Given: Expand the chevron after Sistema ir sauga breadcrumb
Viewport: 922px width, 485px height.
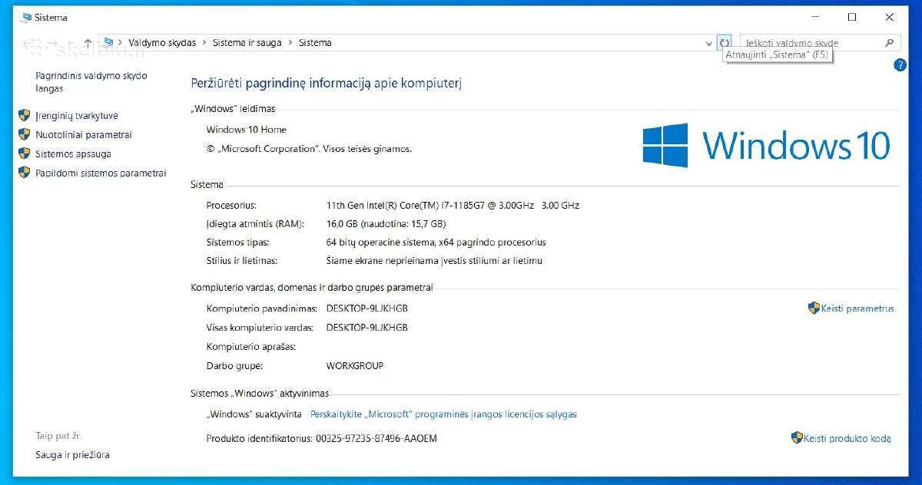Looking at the screenshot, I should (x=290, y=43).
